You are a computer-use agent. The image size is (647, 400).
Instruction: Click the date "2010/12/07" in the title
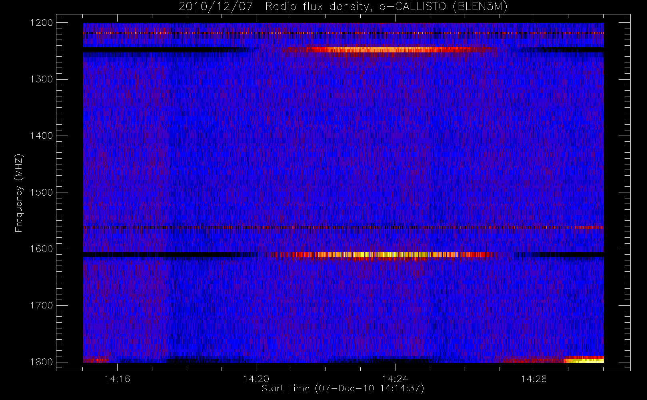coord(216,7)
